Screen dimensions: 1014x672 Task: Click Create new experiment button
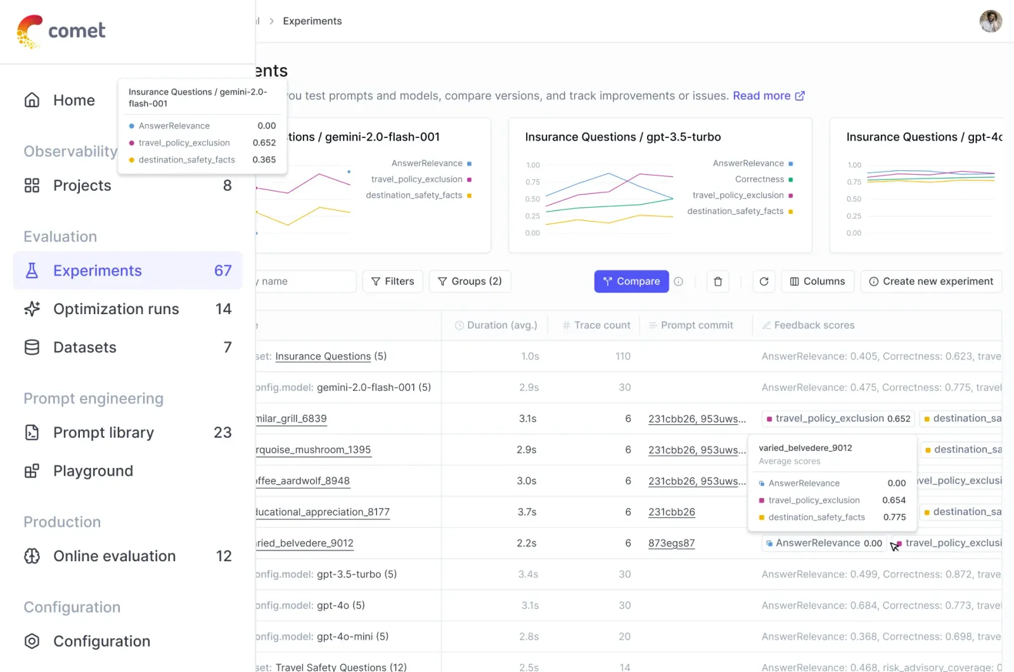click(x=930, y=282)
